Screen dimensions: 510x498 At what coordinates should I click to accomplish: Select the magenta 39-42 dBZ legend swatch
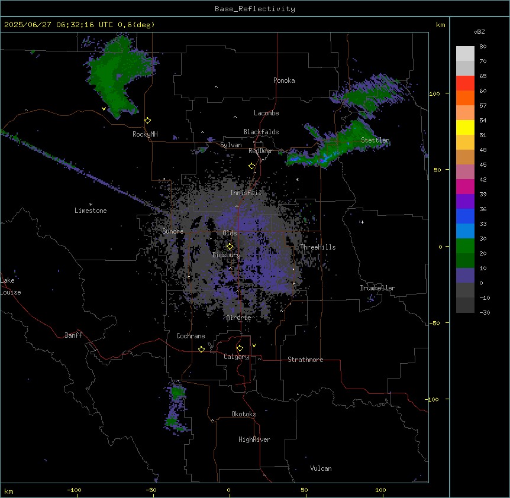pos(465,186)
